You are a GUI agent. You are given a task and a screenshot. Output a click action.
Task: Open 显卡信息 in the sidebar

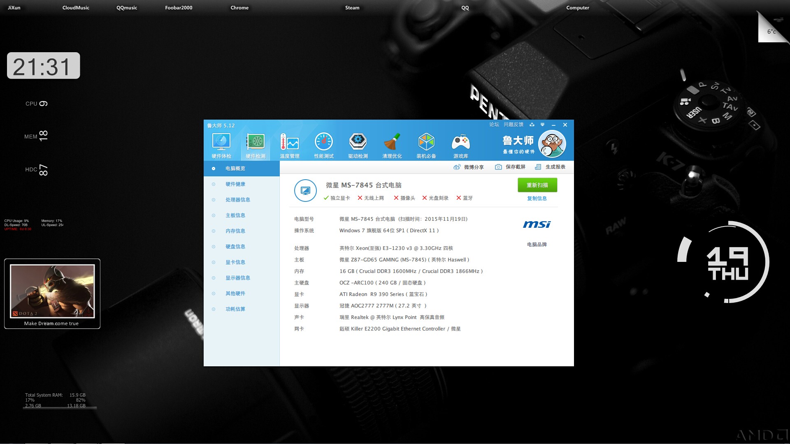pyautogui.click(x=242, y=262)
